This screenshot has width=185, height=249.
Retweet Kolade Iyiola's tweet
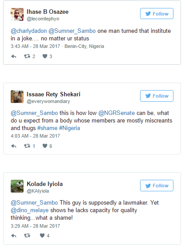click(x=27, y=236)
